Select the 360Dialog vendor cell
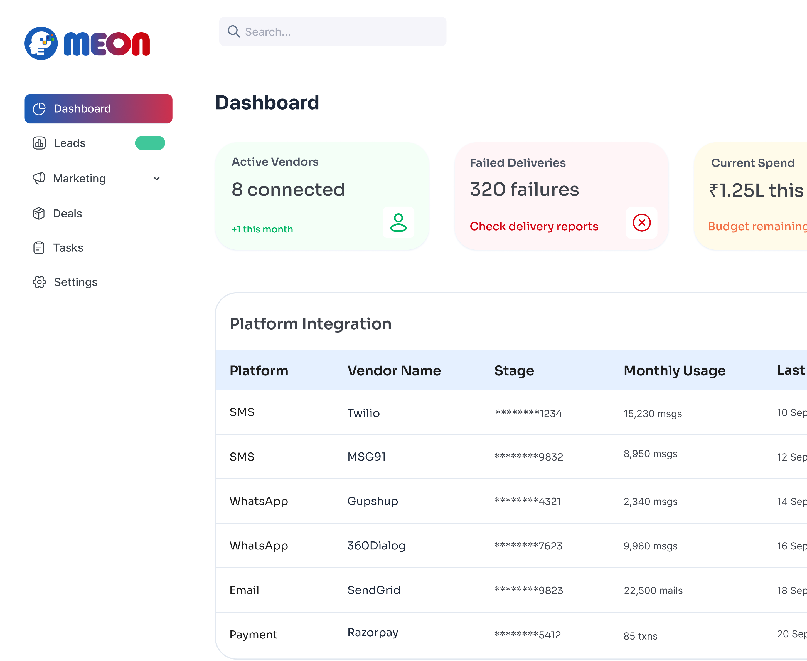 377,546
